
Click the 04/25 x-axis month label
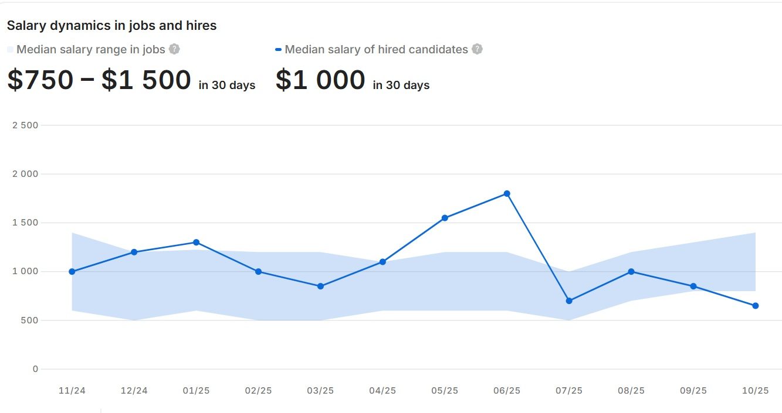(382, 391)
